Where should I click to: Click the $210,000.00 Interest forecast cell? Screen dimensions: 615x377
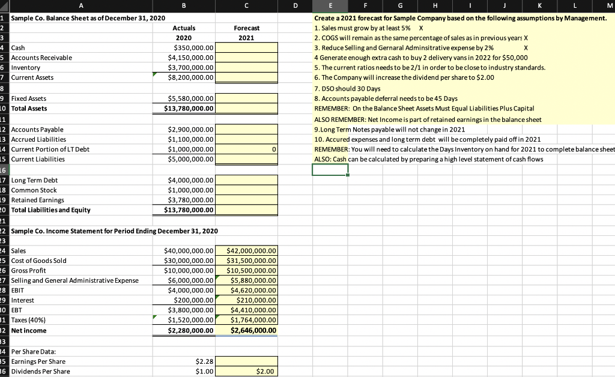[x=246, y=300]
